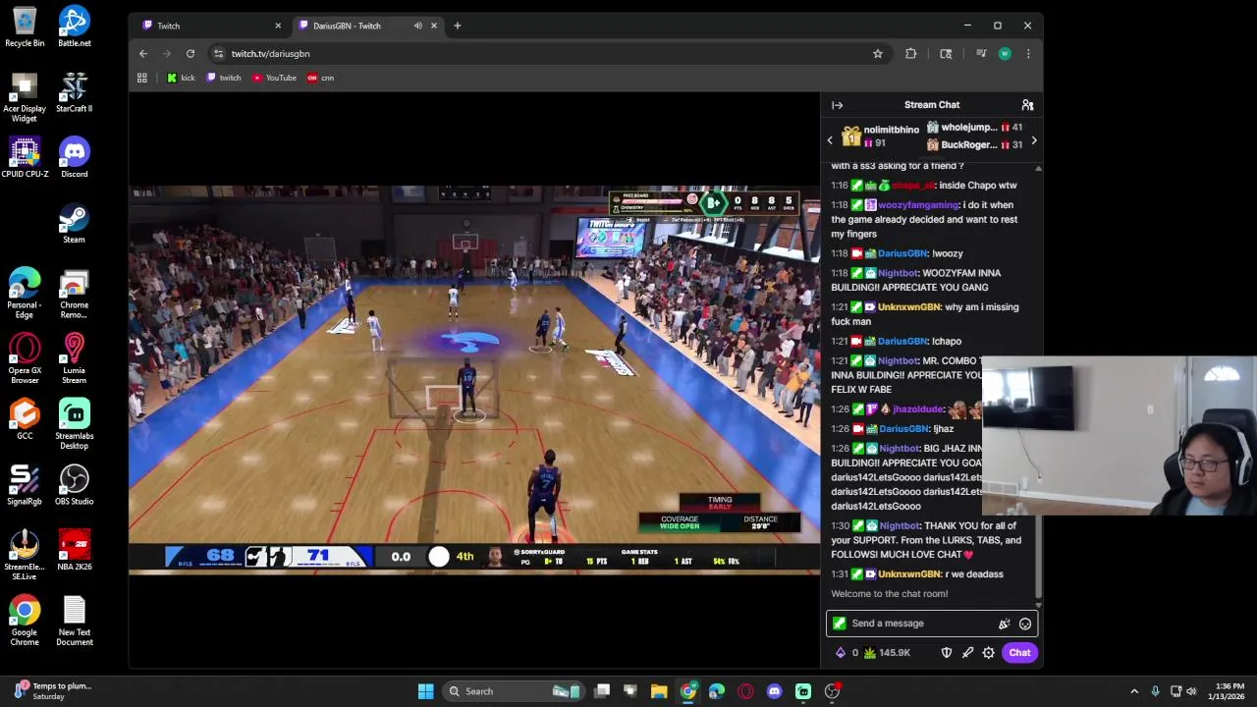Open Recycle Bin desktop icon
The height and width of the screenshot is (707, 1257).
[25, 27]
